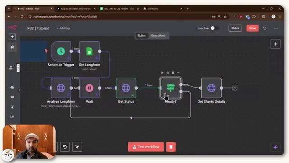
Task: Open the nodes panel plus button
Action: point(275,44)
